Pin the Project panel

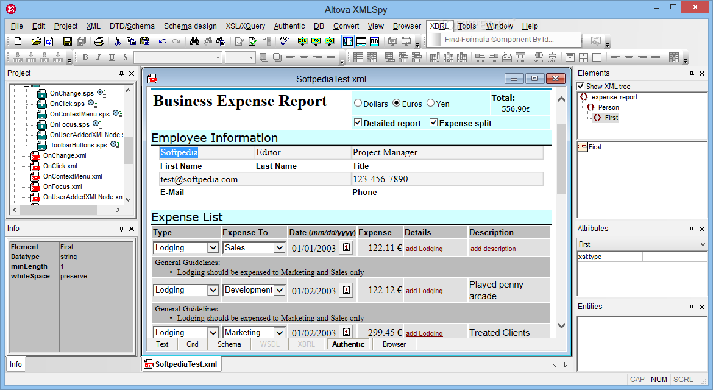click(121, 73)
